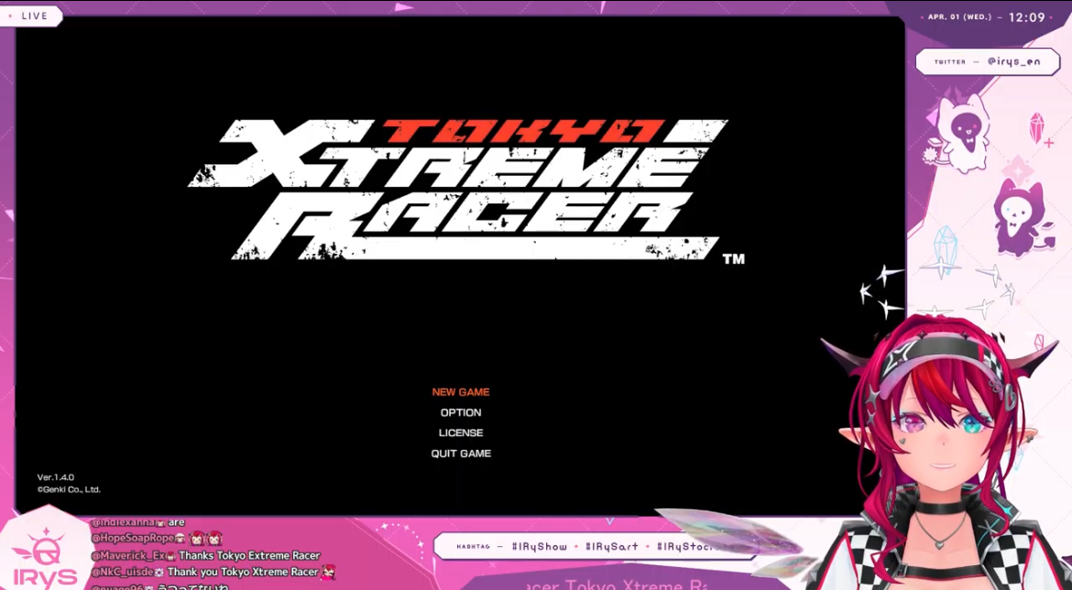Click the Ver.1.4.0 version text
The width and height of the screenshot is (1072, 590).
pos(56,477)
